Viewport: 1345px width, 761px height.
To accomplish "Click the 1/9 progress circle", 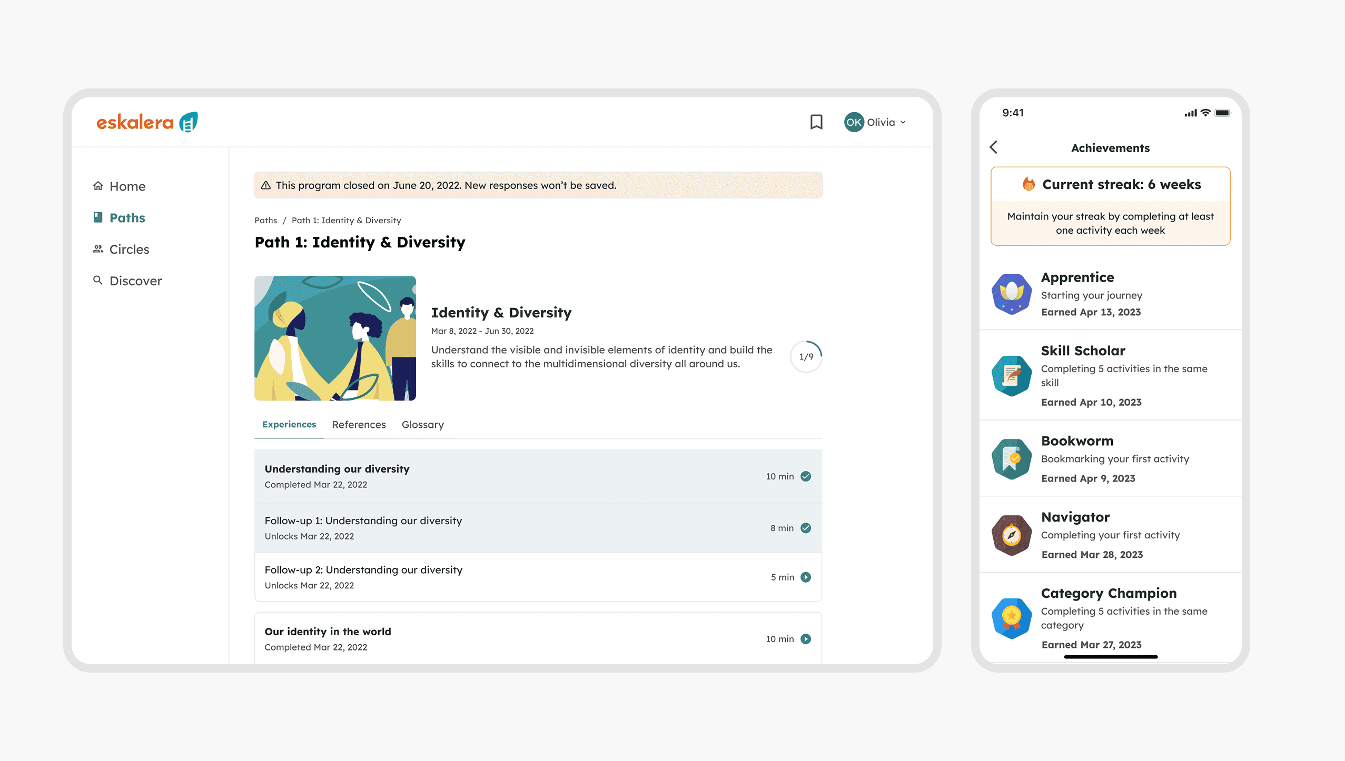I will 806,357.
